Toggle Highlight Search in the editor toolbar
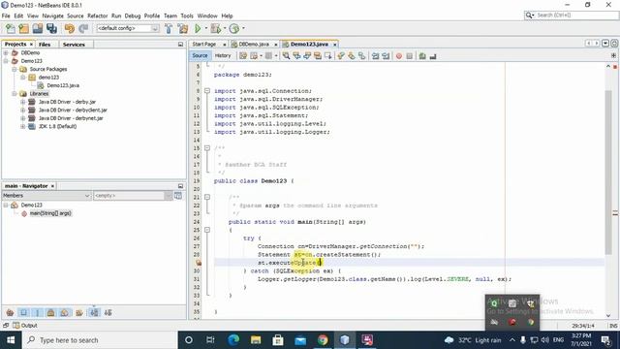The image size is (620, 349). (318, 56)
